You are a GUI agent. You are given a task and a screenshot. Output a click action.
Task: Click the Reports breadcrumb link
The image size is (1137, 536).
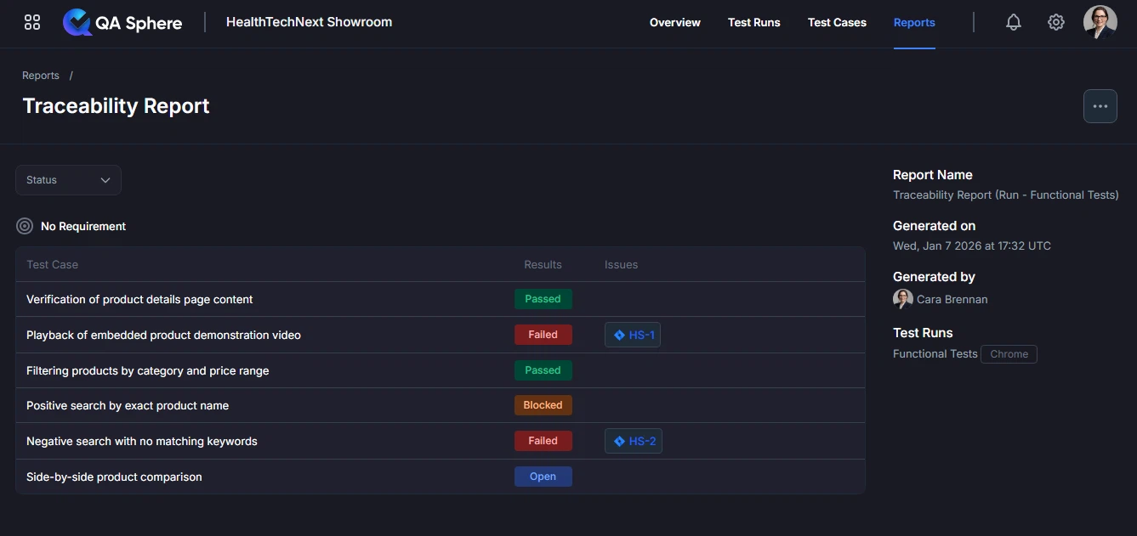pos(41,76)
